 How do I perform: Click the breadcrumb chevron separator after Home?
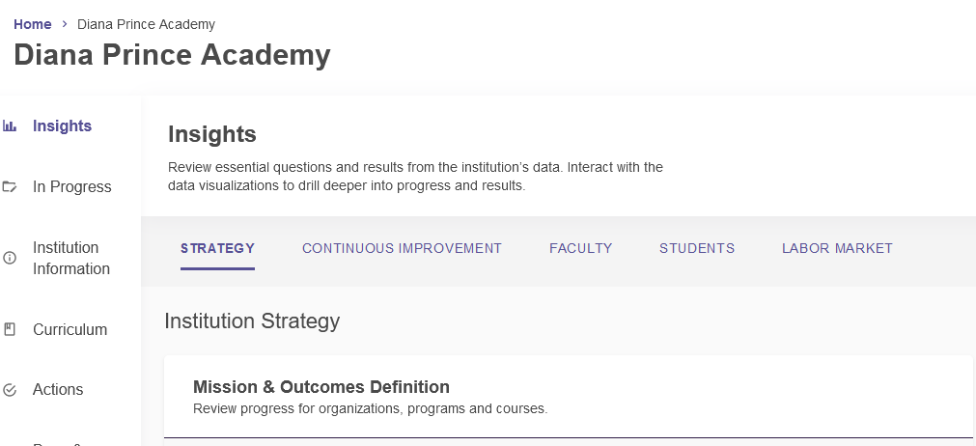pos(64,24)
